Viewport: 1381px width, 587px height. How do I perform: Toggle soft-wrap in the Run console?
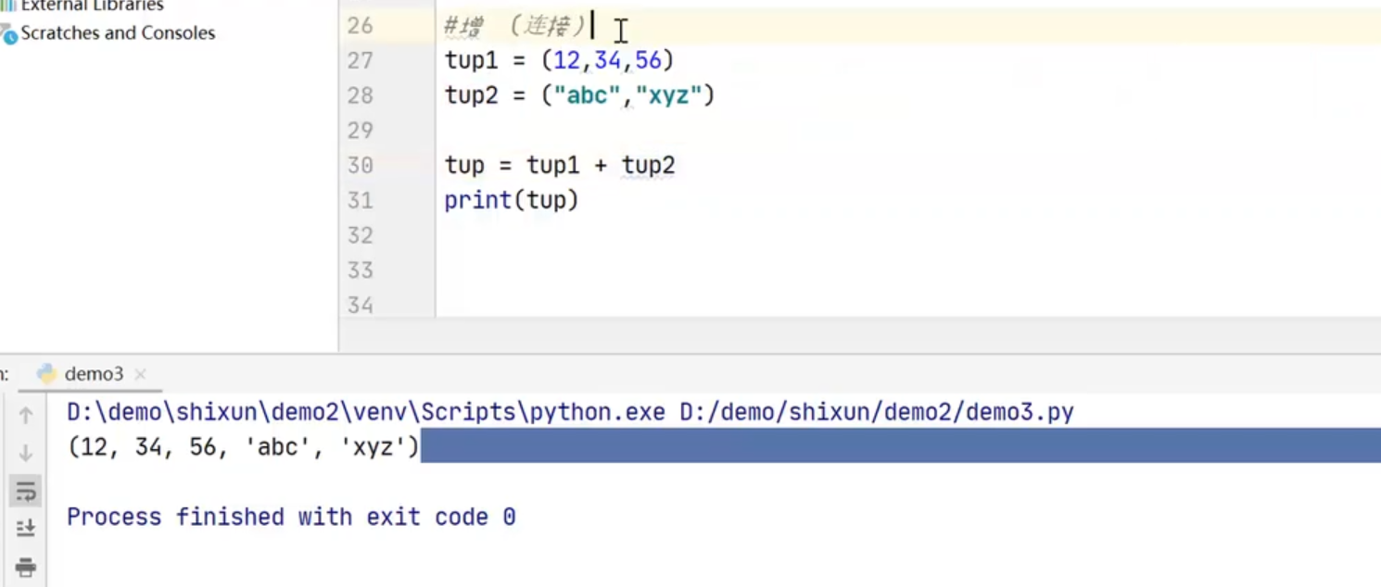pos(26,492)
